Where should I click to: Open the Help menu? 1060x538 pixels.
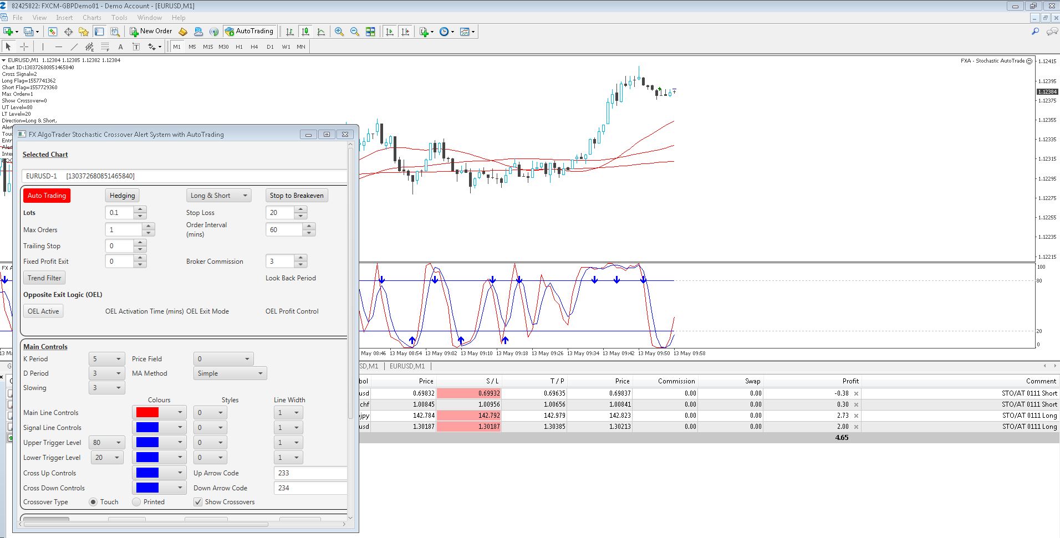[x=179, y=17]
